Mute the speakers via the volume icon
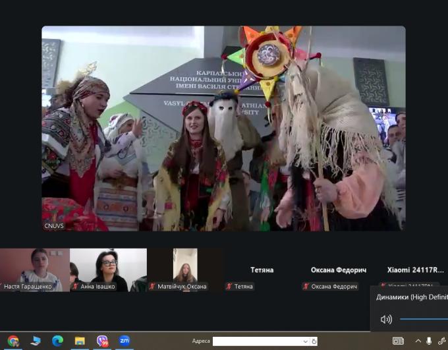This screenshot has width=448, height=350. point(386,320)
